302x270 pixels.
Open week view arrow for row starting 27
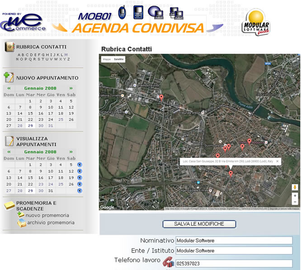tap(80, 191)
